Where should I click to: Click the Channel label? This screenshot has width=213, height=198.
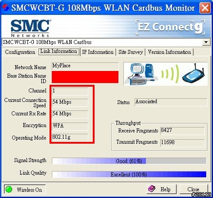pyautogui.click(x=37, y=91)
